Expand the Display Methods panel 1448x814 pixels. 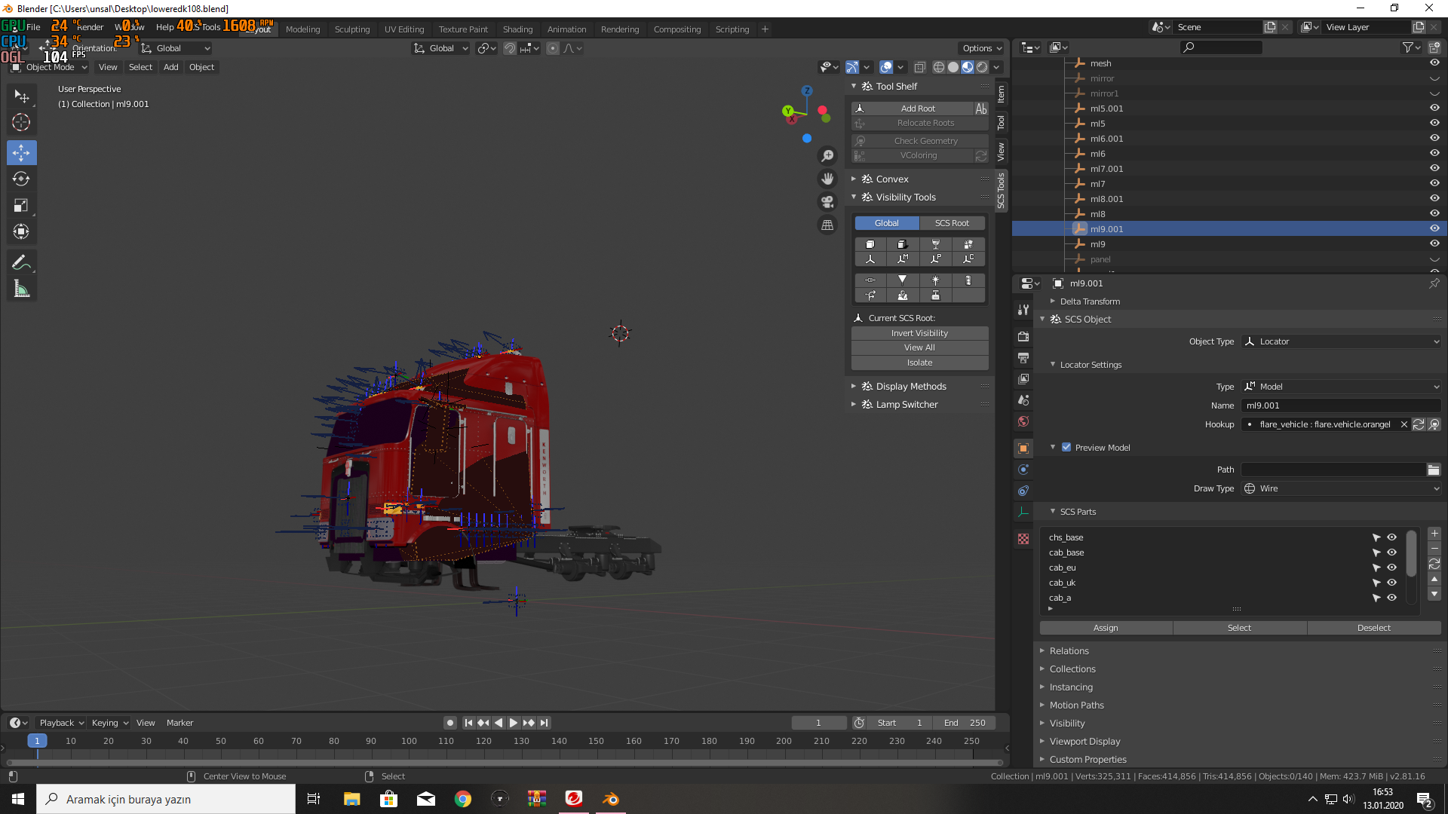(910, 387)
